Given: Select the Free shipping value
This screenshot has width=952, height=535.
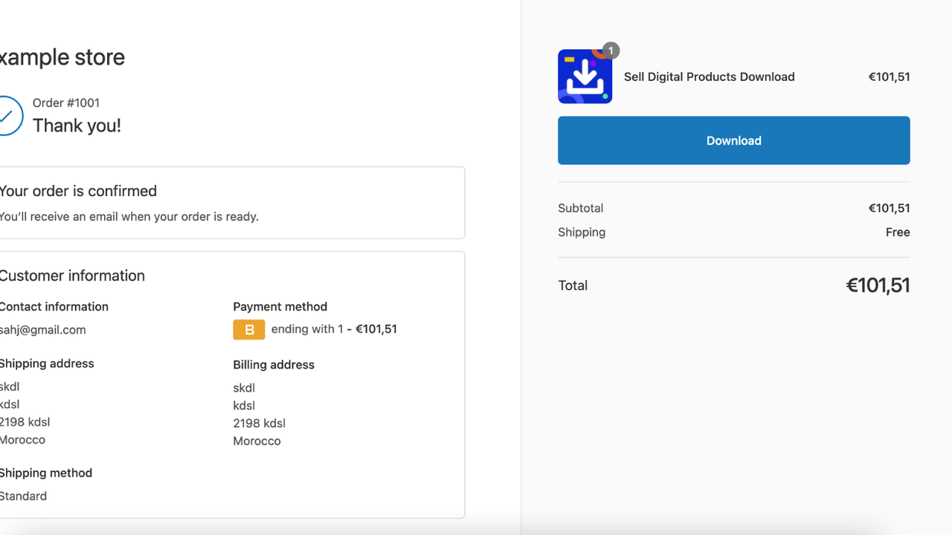Looking at the screenshot, I should tap(898, 233).
